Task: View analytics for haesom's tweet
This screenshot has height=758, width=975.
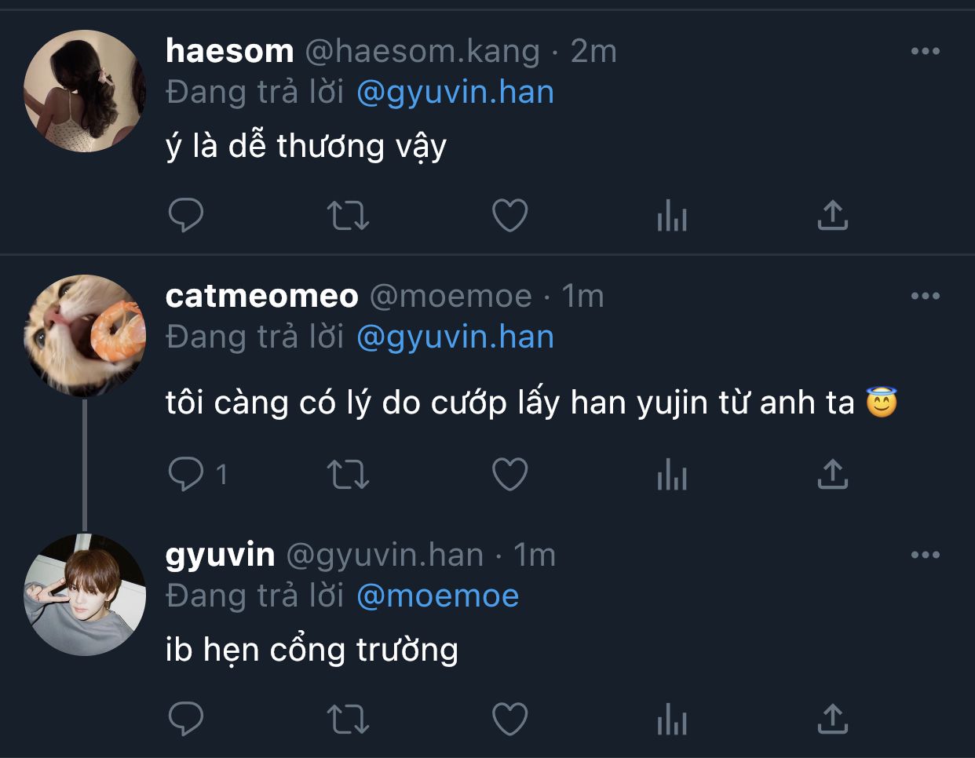Action: 672,215
